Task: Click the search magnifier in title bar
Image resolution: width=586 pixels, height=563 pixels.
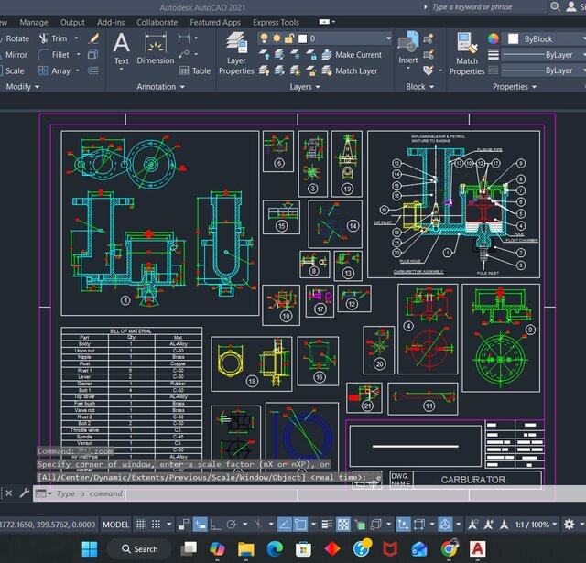Action: 556,6
